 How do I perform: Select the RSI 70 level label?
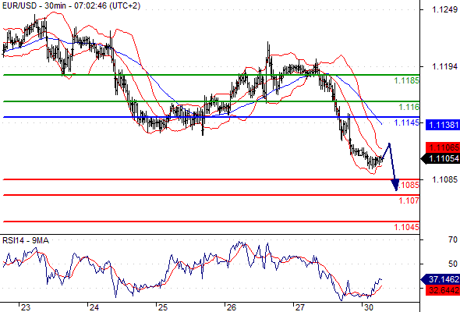pyautogui.click(x=453, y=239)
